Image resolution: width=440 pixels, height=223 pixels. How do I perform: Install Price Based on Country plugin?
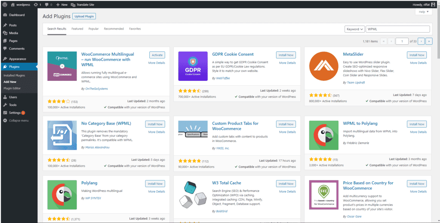tap(417, 184)
